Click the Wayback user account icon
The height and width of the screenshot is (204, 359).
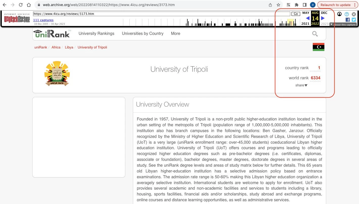(339, 14)
